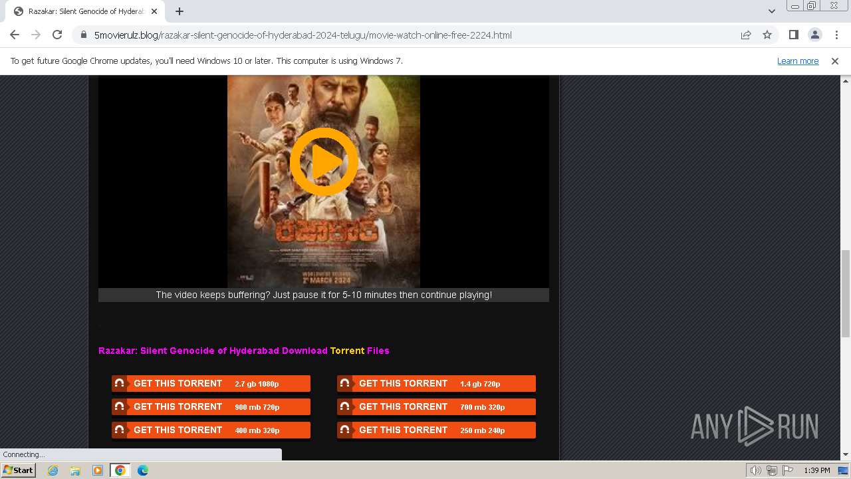851x479 pixels.
Task: Click the Razakar Download Torrent Files heading
Action: click(x=244, y=351)
